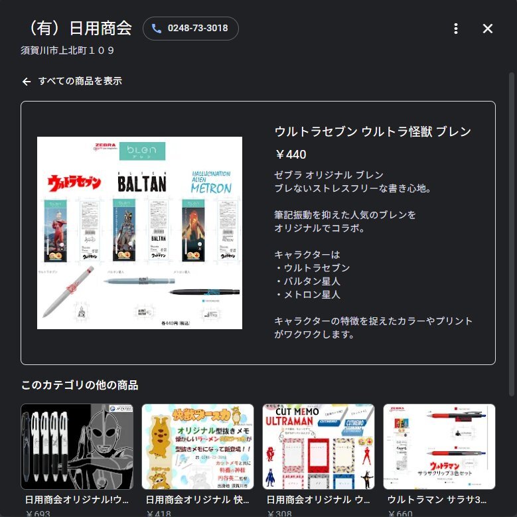Open the サラサクリップ3色セット thumbnail
Image resolution: width=517 pixels, height=517 pixels.
pos(439,447)
